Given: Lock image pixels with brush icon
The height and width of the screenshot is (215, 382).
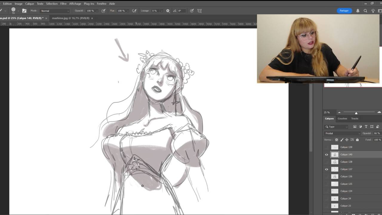Looking at the screenshot, I should point(342,140).
